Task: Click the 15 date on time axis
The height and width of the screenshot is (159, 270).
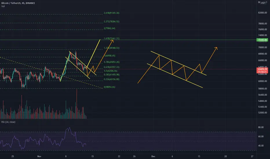Action: pyautogui.click(x=92, y=156)
